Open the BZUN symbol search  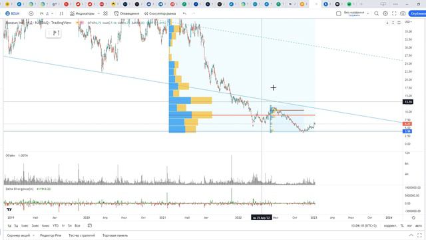coord(13,13)
